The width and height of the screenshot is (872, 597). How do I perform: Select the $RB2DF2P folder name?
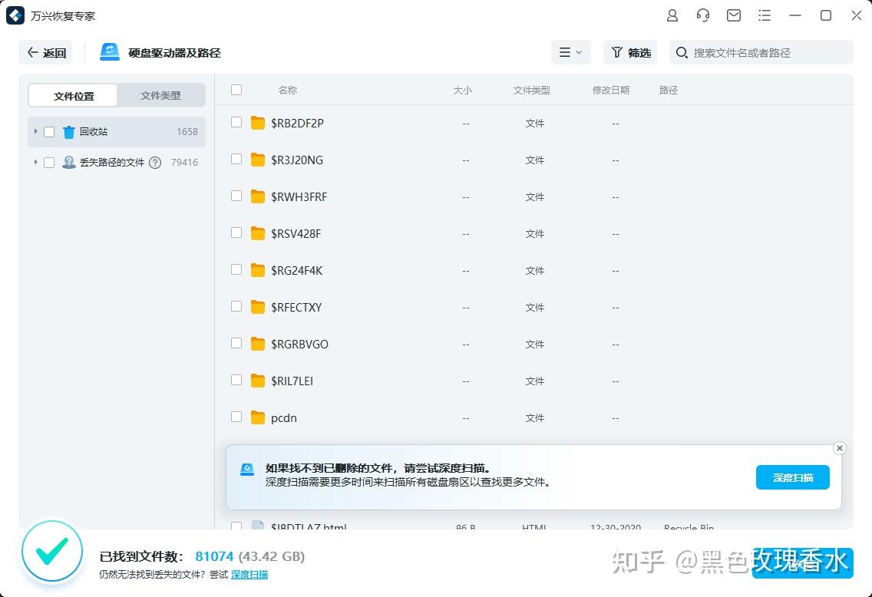pos(298,123)
